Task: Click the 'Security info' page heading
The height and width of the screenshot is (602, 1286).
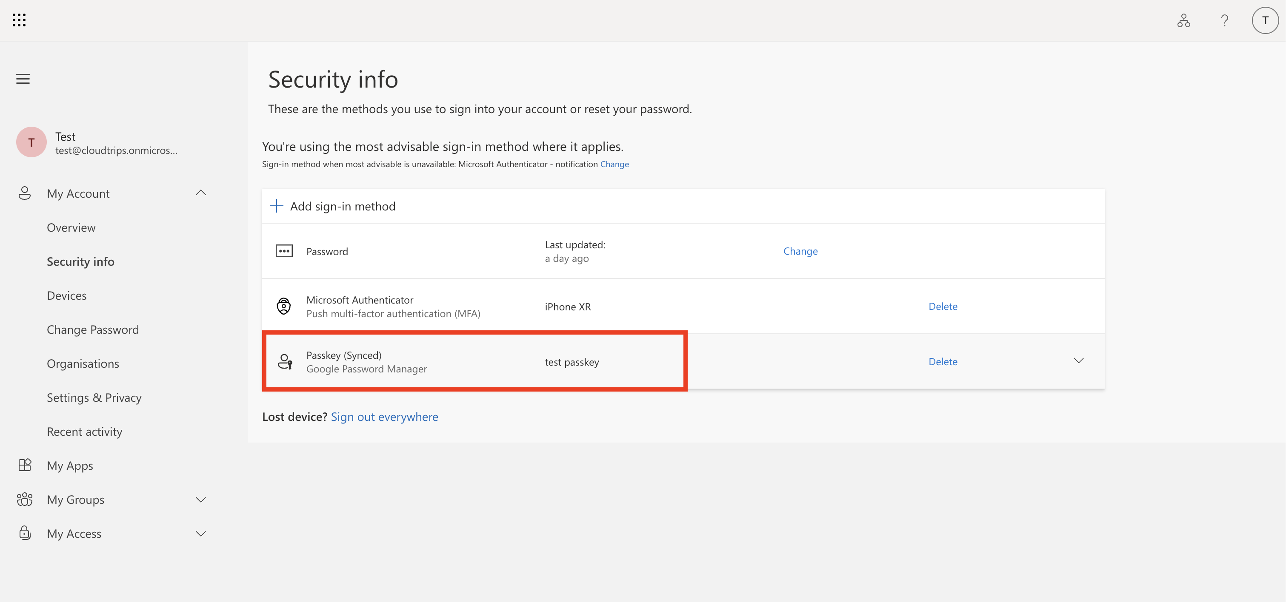Action: [333, 80]
